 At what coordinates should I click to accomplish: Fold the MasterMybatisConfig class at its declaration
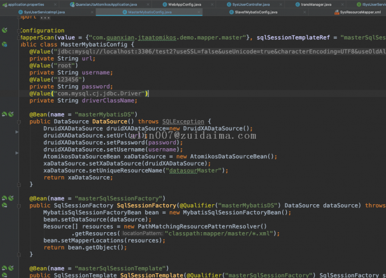coord(18,44)
